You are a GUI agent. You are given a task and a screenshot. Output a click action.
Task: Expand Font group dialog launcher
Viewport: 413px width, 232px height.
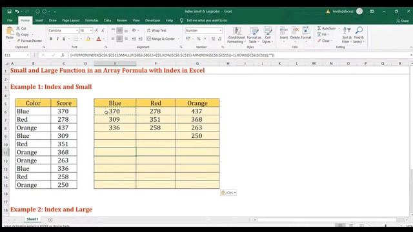106,47
